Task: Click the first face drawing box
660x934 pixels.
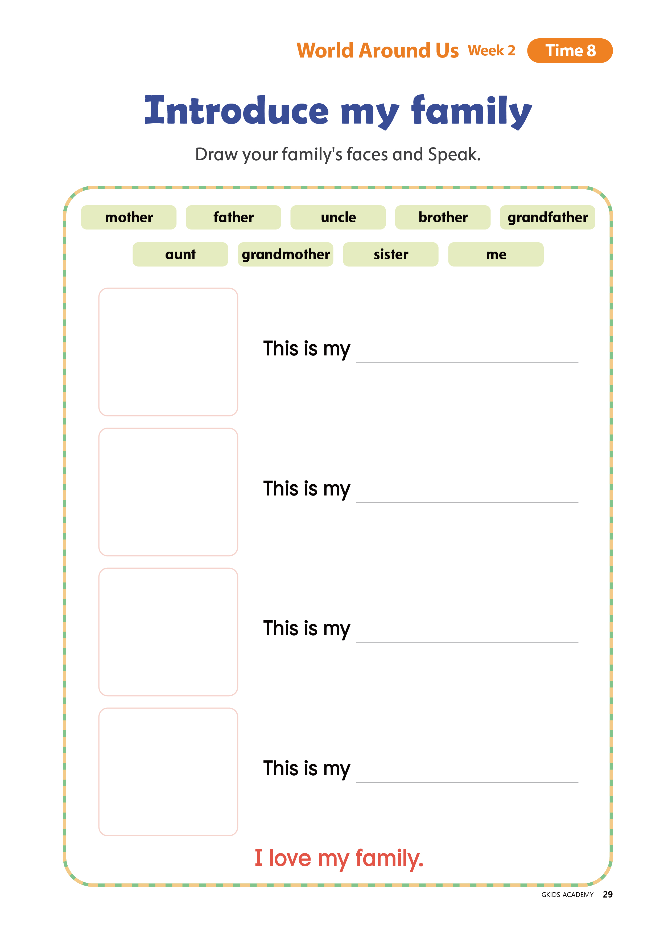Action: tap(168, 352)
